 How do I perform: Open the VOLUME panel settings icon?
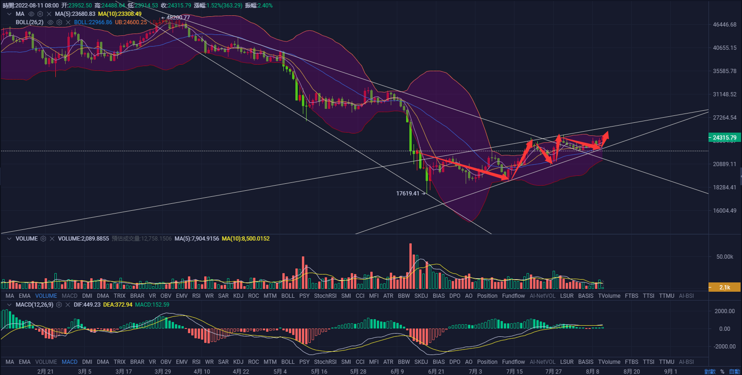pos(43,239)
